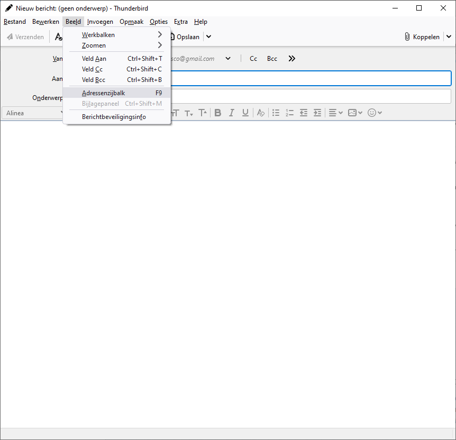456x440 pixels.
Task: Open the text alignment dropdown
Action: [x=335, y=113]
